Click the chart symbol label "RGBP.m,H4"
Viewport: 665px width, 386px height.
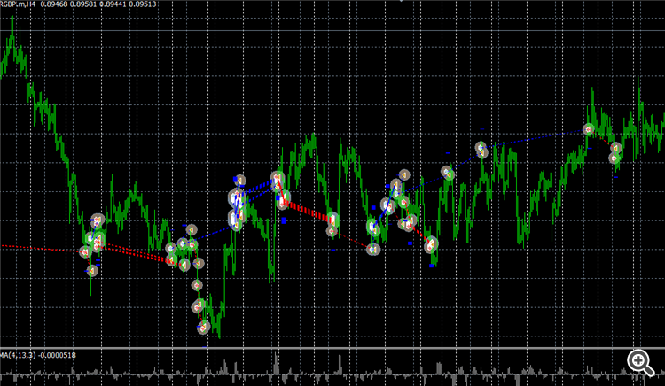pyautogui.click(x=18, y=4)
